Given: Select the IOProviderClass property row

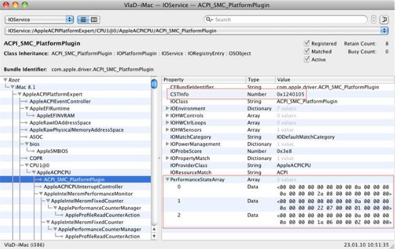Looking at the screenshot, I should 278,165.
